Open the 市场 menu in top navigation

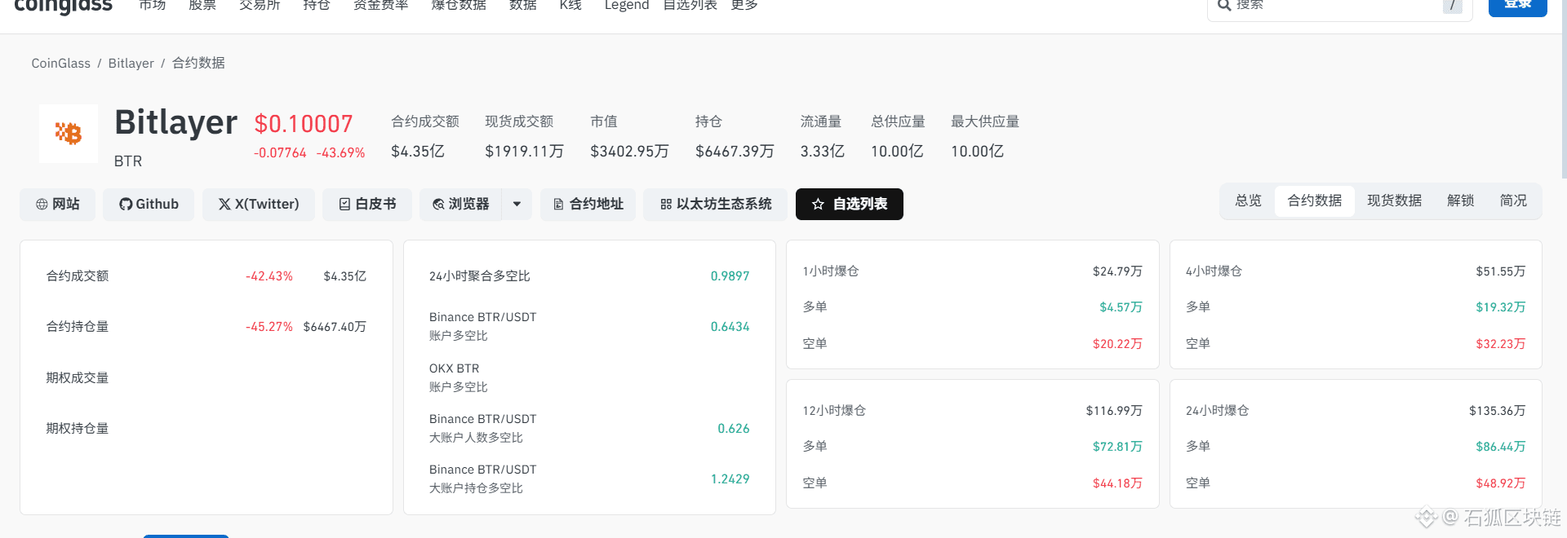point(153,5)
